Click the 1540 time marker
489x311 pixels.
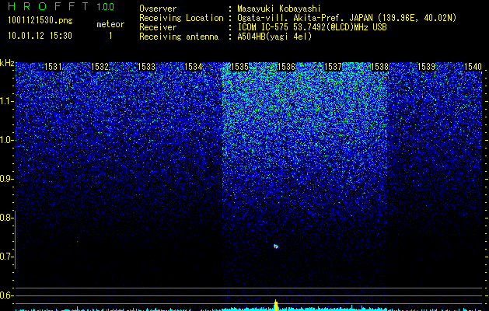[x=473, y=67]
